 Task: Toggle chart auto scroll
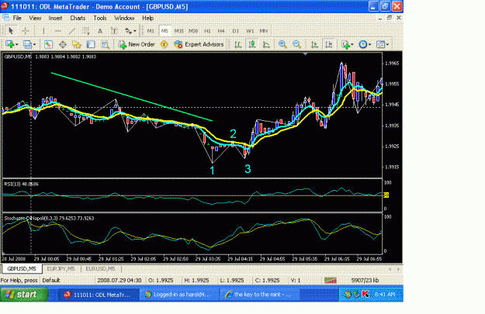314,44
